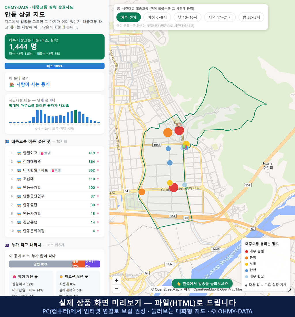Open the 학생 많은 곳 card
The width and height of the screenshot is (295, 317).
tap(31, 283)
